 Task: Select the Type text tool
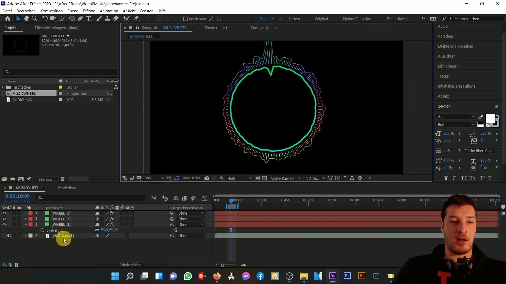pos(89,19)
